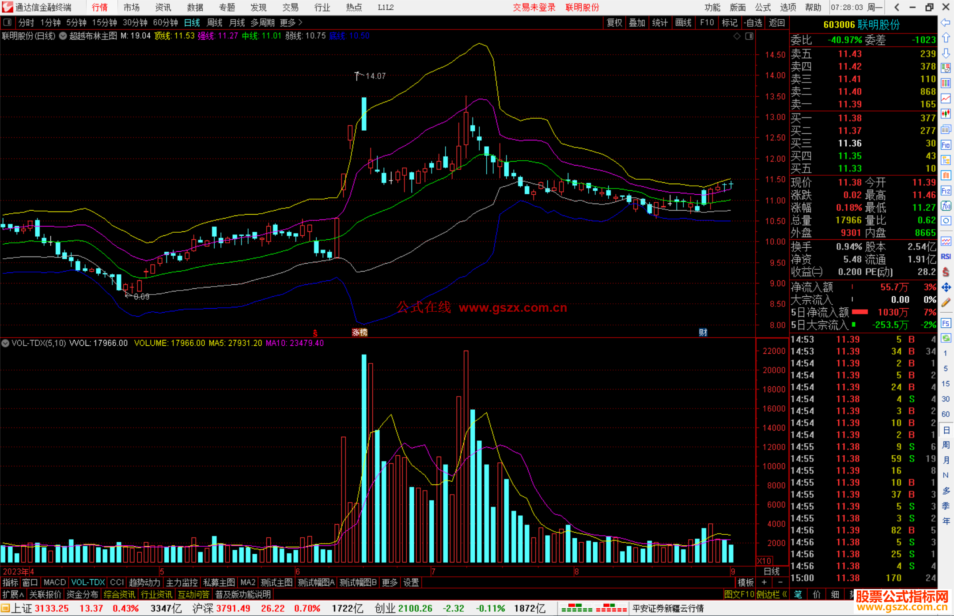Toggle the chart panel layout icon top-left
Viewport: 954px width, 616px height.
pyautogui.click(x=8, y=23)
